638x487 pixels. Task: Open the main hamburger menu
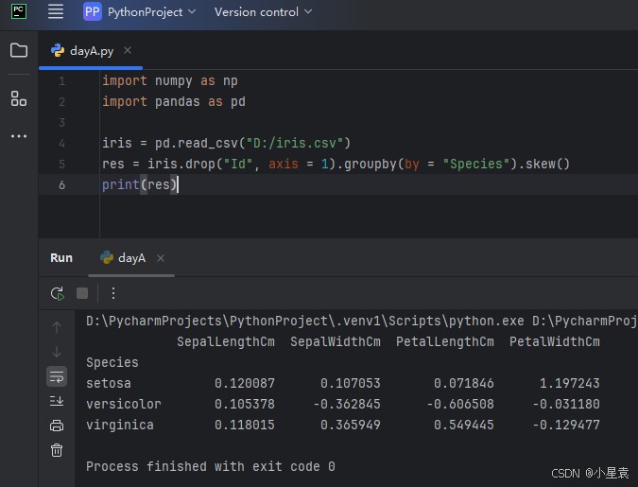pos(56,12)
